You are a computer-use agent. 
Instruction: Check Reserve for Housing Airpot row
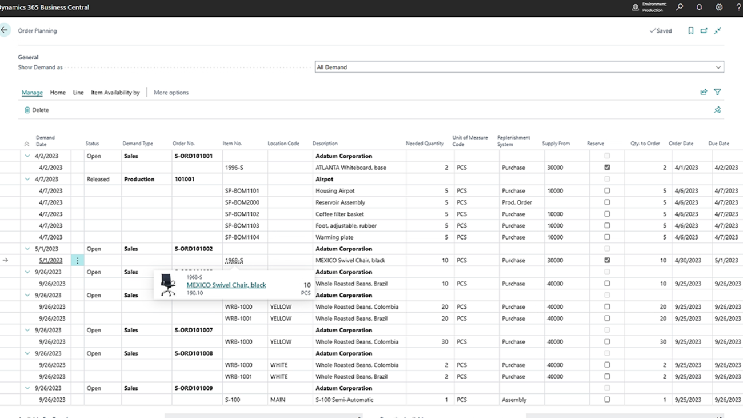(607, 191)
